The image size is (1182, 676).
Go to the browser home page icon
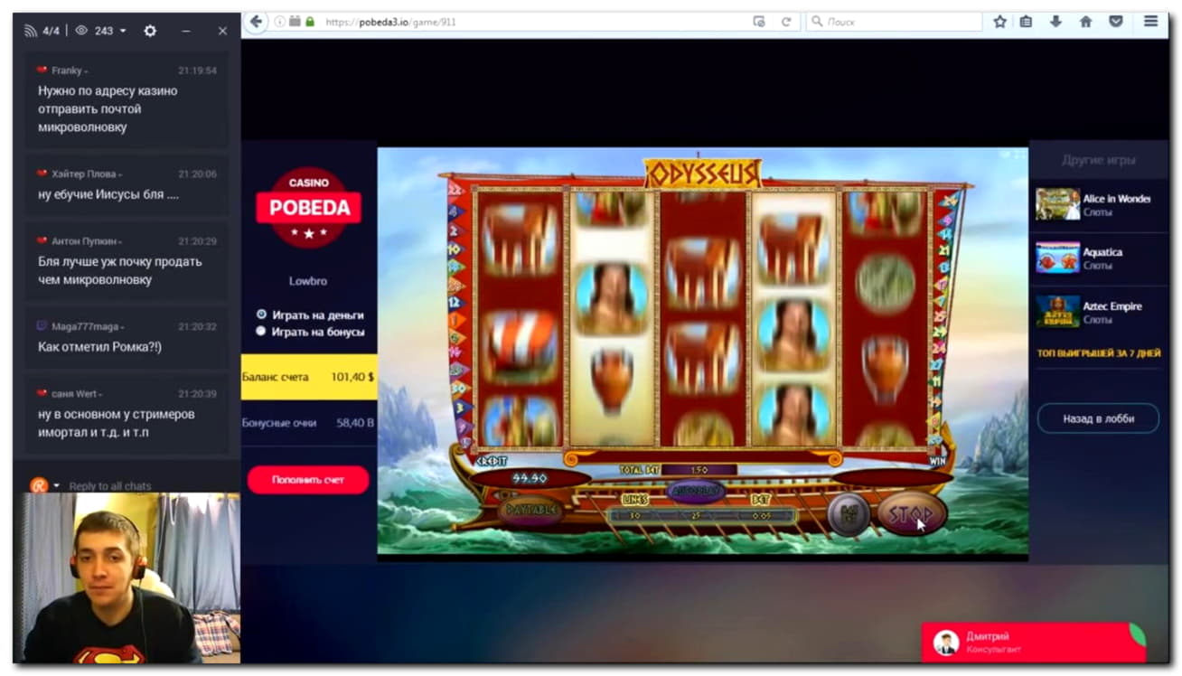coord(1086,22)
